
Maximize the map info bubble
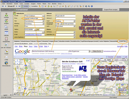tap(87, 61)
